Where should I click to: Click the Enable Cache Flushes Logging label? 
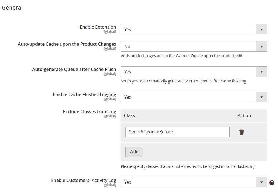pos(84,94)
